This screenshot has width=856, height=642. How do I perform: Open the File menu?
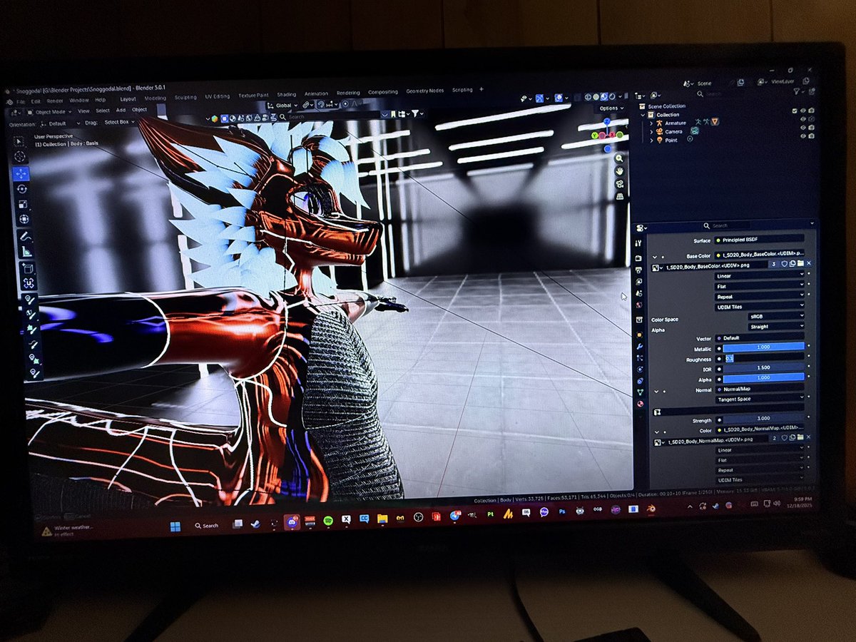click(21, 101)
